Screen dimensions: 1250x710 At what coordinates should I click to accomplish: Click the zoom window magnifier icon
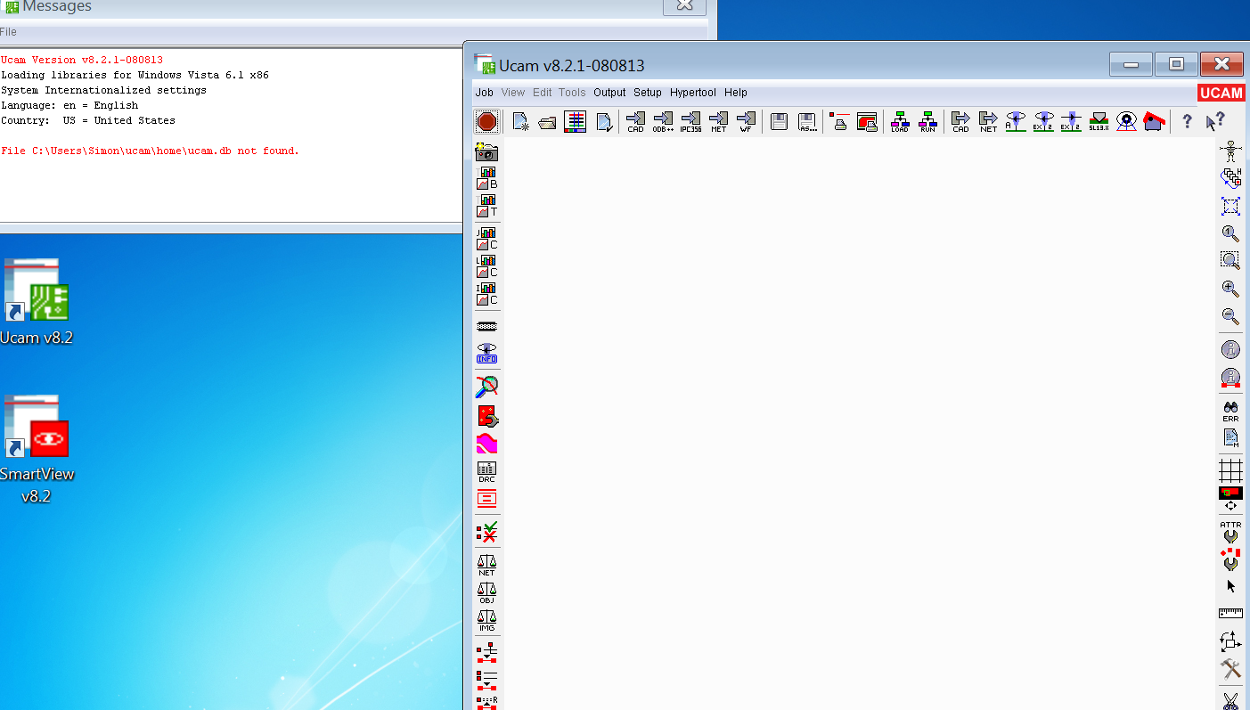pos(1230,260)
